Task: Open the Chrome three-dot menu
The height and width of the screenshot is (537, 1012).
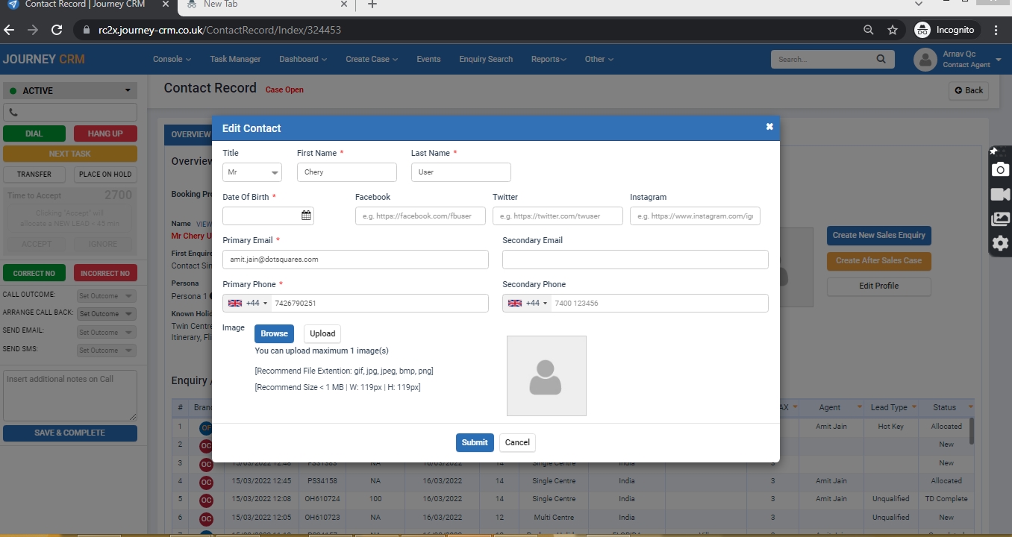Action: (x=996, y=30)
